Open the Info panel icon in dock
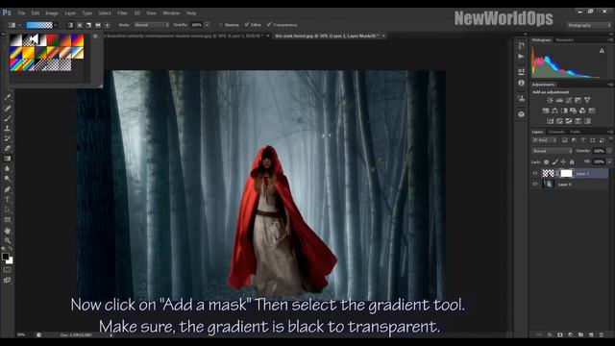The image size is (615, 346). pyautogui.click(x=521, y=83)
